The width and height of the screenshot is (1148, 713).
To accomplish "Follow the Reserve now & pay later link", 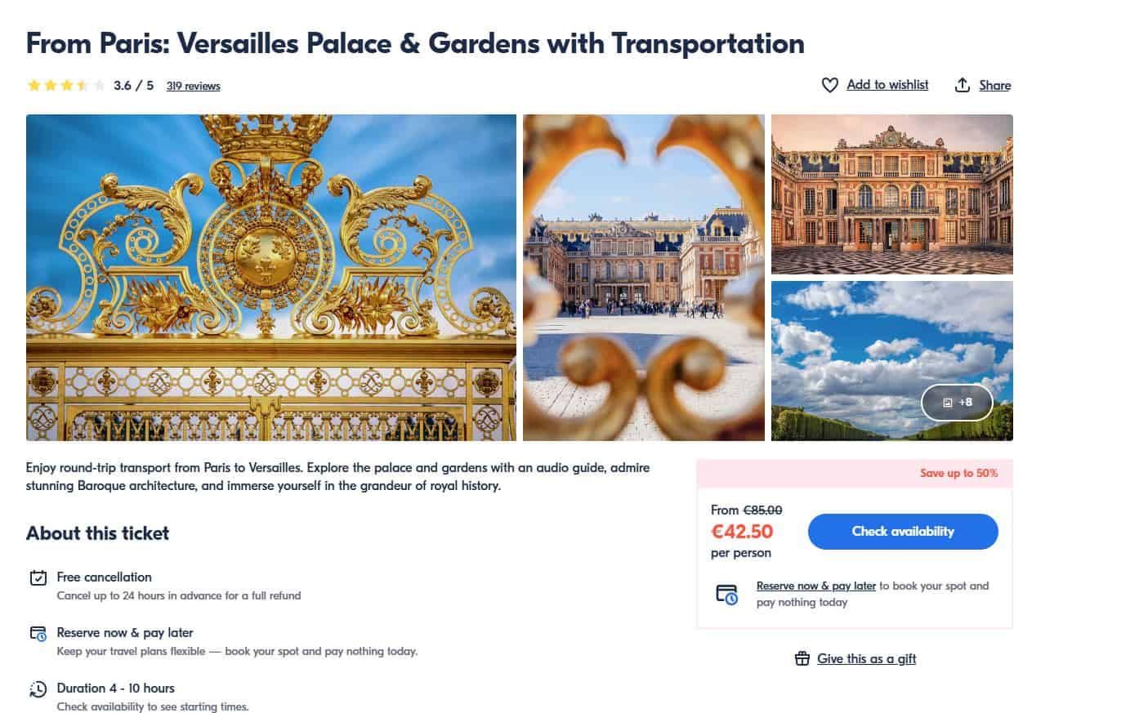I will [x=815, y=586].
